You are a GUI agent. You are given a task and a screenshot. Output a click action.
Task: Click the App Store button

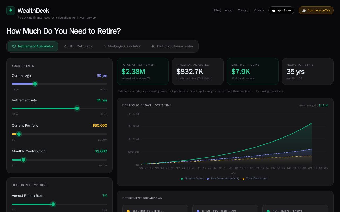(281, 10)
